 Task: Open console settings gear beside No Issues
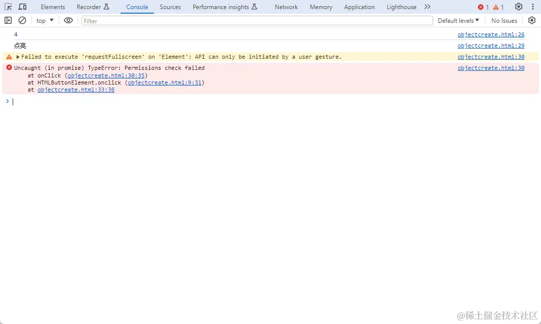point(532,21)
